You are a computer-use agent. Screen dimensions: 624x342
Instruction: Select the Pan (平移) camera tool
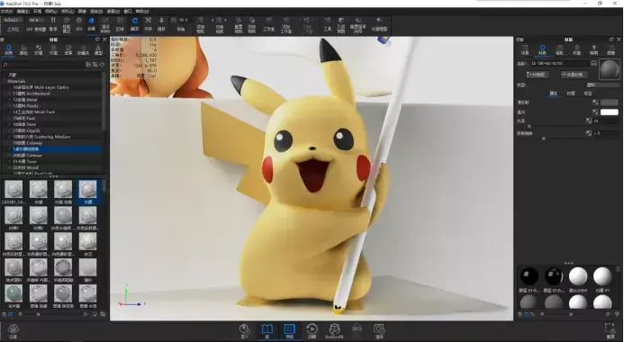pyautogui.click(x=148, y=24)
